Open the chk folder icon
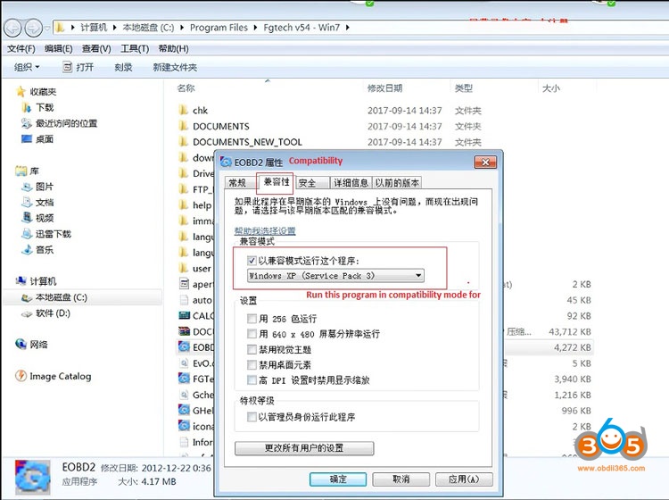This screenshot has width=669, height=500. point(184,110)
